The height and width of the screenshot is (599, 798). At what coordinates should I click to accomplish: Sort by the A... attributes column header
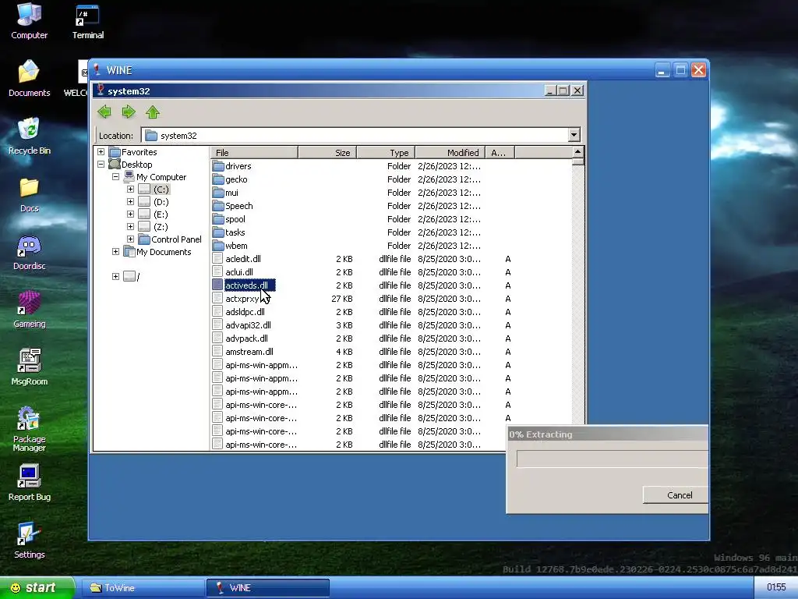[500, 152]
